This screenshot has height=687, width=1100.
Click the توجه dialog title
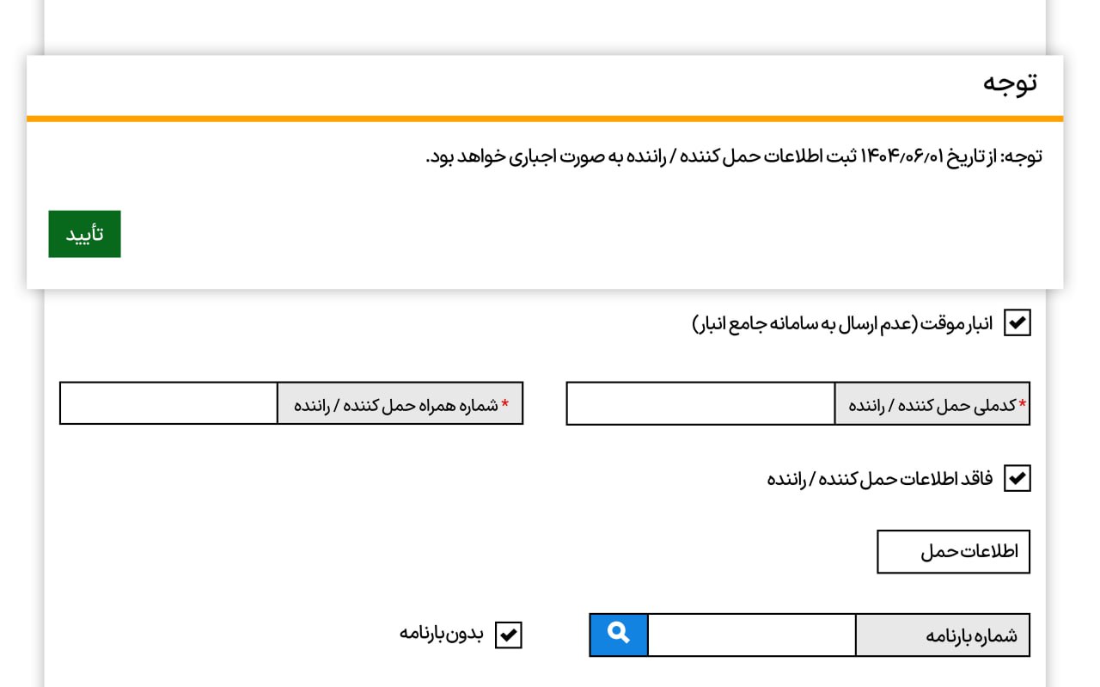pos(1010,83)
